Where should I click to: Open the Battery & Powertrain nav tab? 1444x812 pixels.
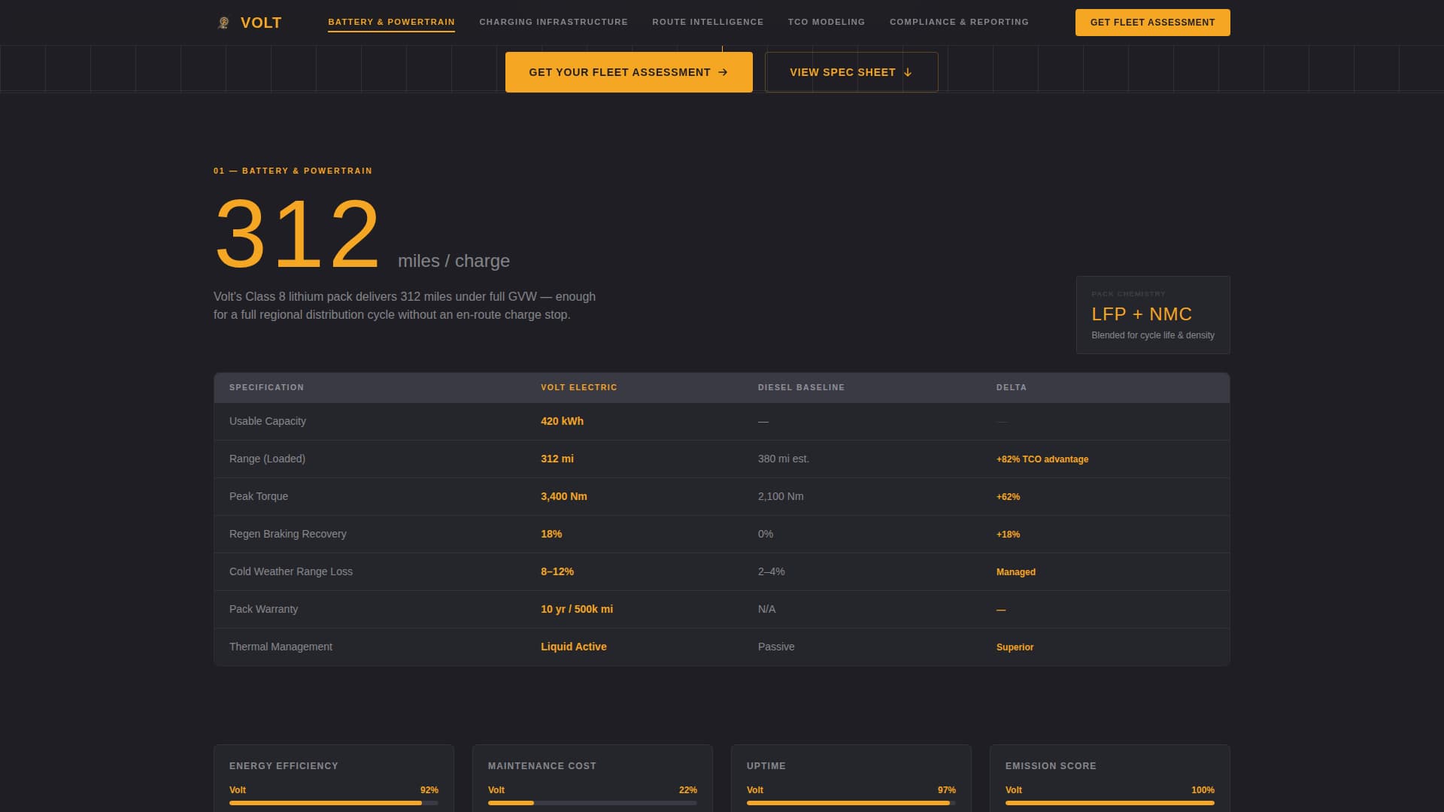point(391,22)
